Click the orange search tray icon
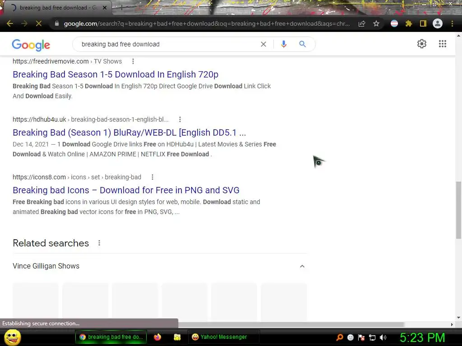 coord(340,337)
